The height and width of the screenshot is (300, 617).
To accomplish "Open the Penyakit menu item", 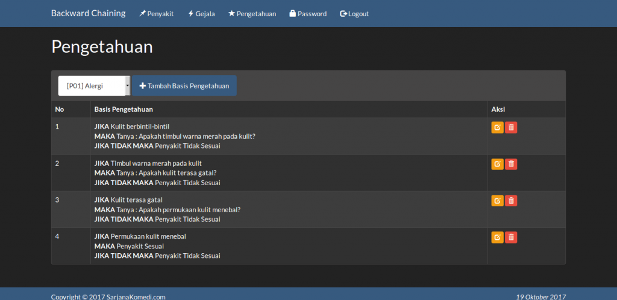I will [156, 14].
